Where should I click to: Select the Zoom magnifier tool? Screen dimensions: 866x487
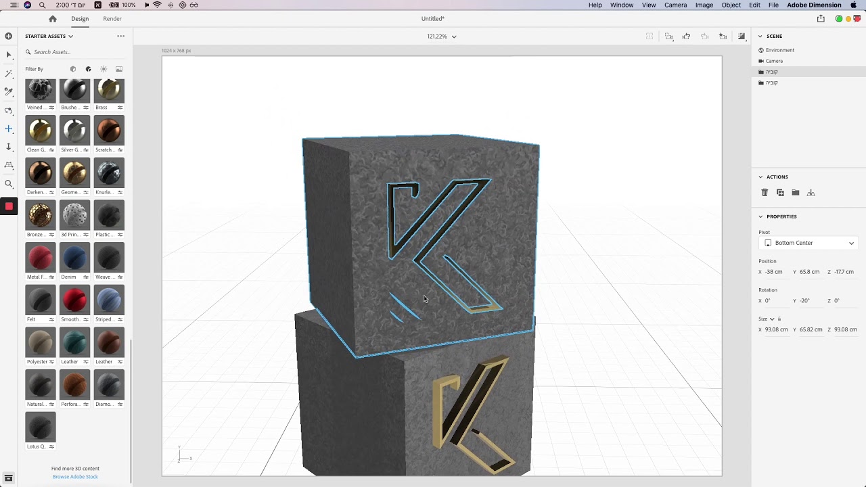(x=9, y=184)
